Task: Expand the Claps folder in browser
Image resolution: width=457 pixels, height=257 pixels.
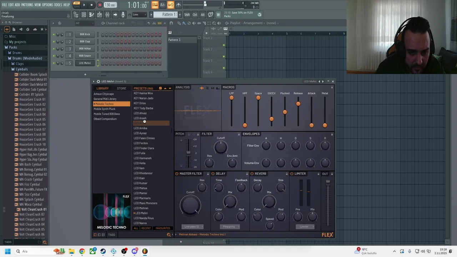Action: point(19,64)
